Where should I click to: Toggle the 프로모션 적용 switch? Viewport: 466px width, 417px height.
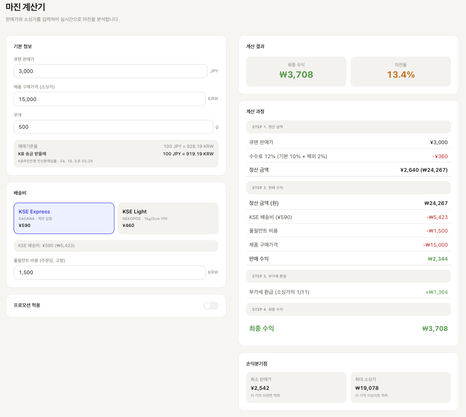tap(211, 306)
